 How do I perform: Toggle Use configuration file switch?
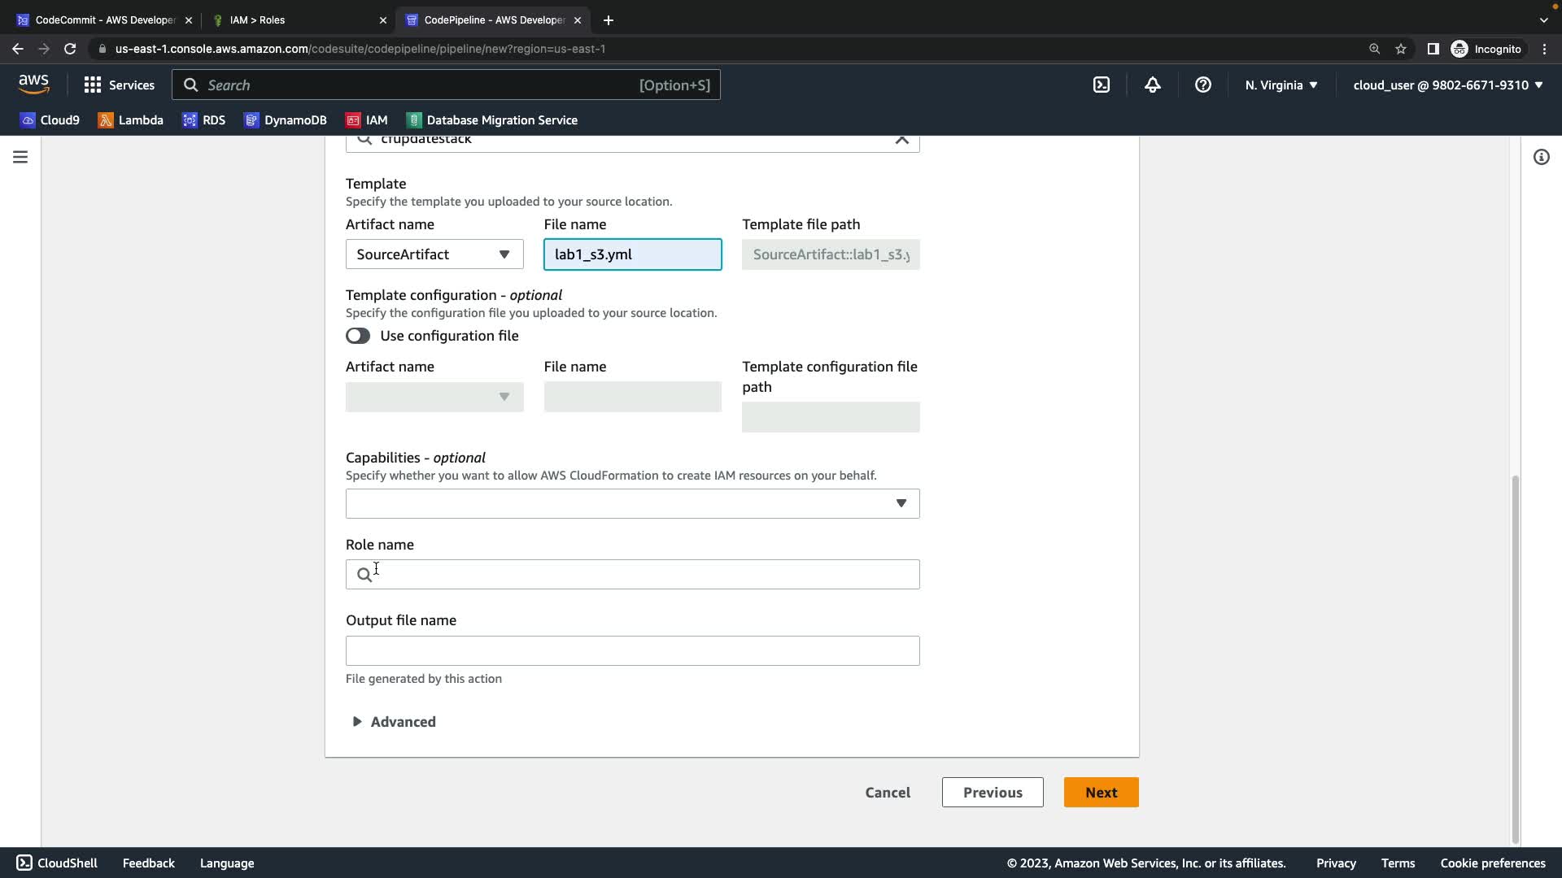coord(358,336)
